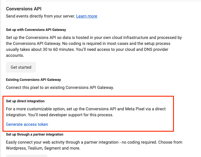Click the 'For a more customizable option' paragraph
This screenshot has width=201, height=157.
point(86,112)
